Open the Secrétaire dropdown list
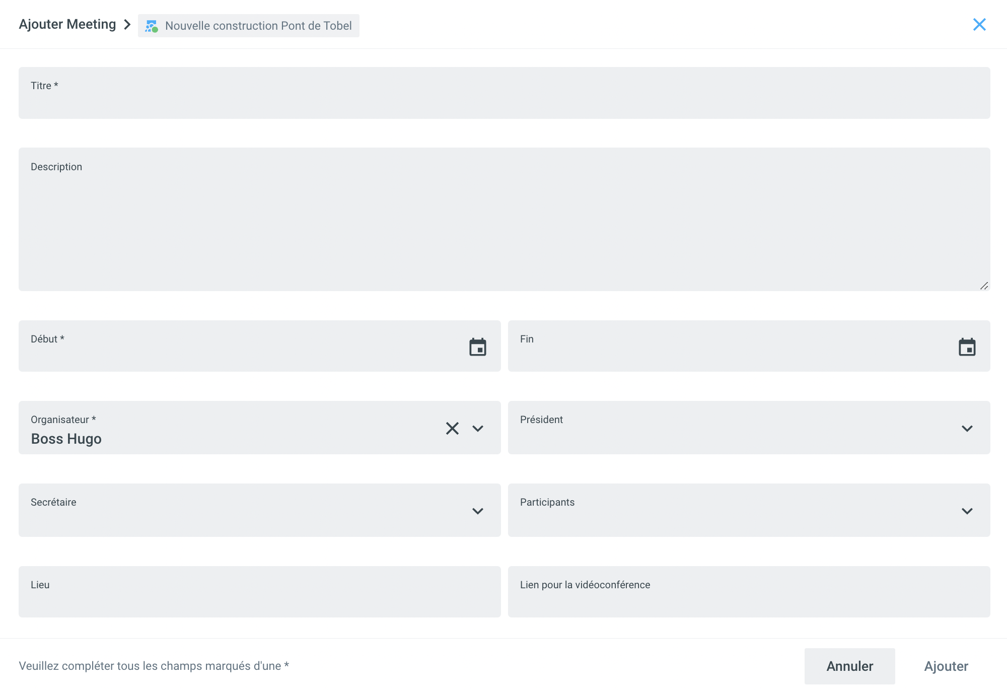The height and width of the screenshot is (691, 1007). click(477, 511)
